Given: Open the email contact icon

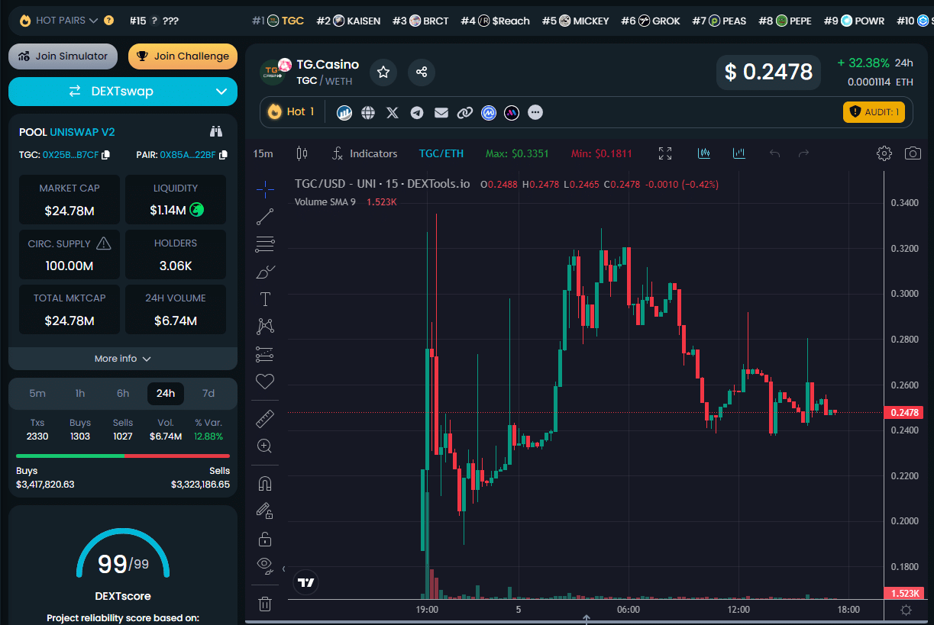Looking at the screenshot, I should (x=441, y=112).
